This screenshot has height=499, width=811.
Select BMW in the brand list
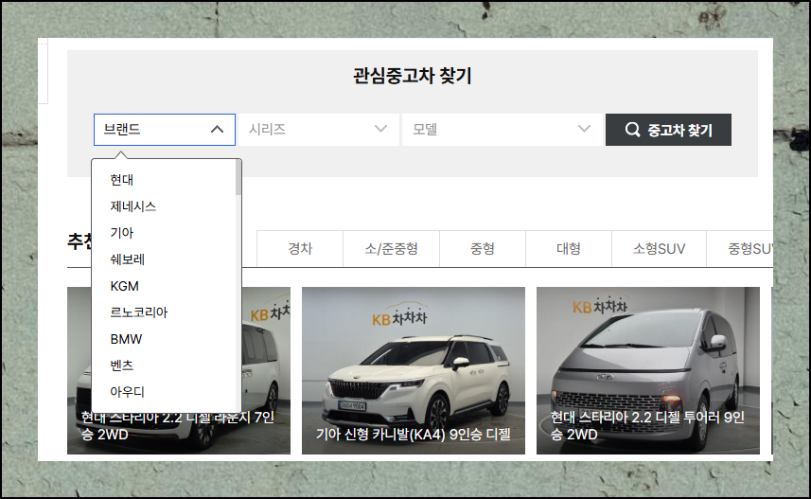(x=126, y=339)
